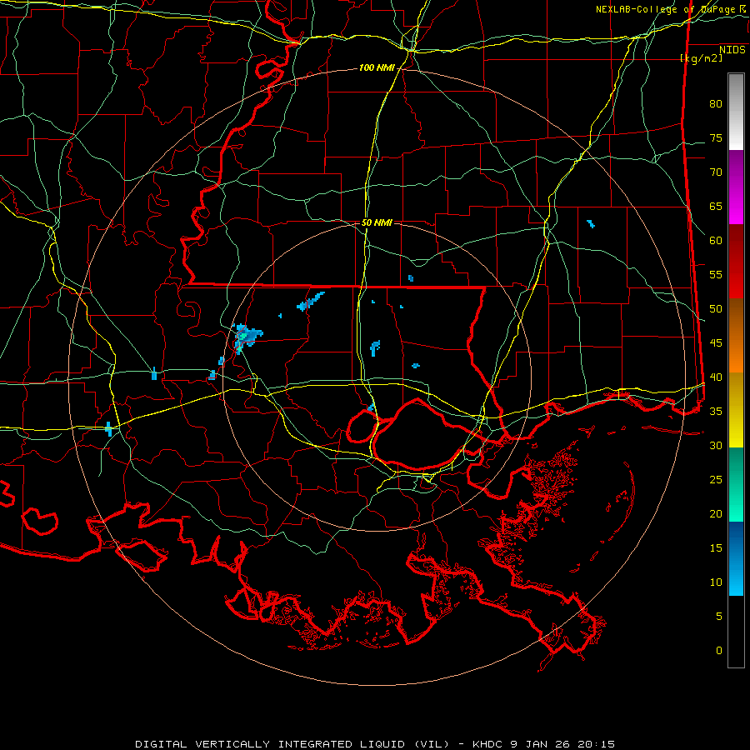Click the "DIGITAL VERTICALLY INTEGRATED LIQUID (VIL)" product title
This screenshot has width=750, height=750.
tap(292, 744)
